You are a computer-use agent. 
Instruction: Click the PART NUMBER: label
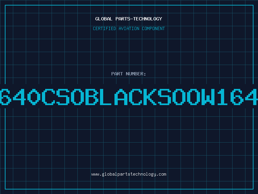click(x=129, y=74)
